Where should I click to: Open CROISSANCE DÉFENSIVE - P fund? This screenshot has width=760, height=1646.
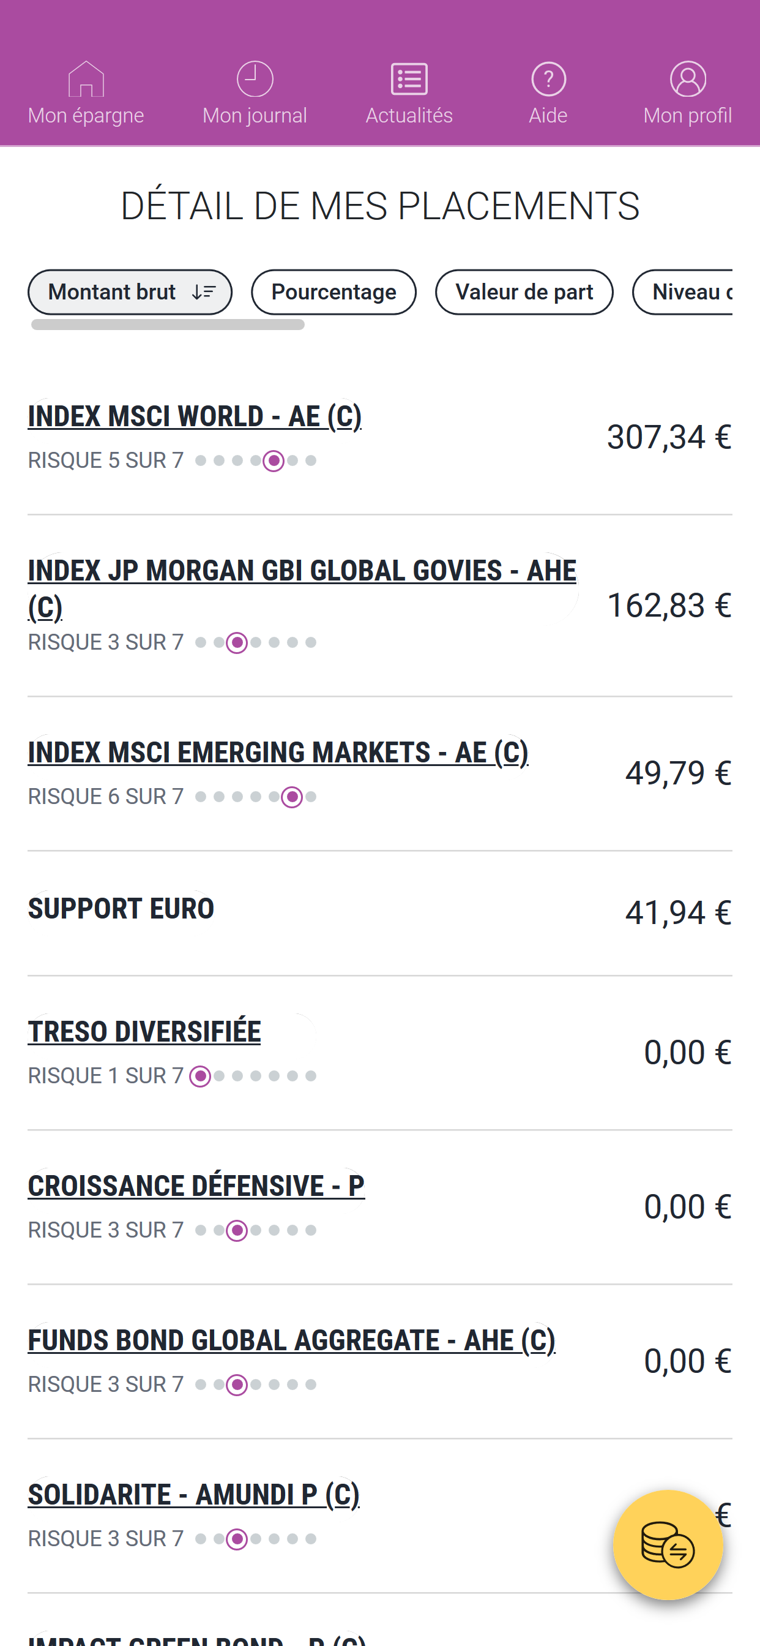click(x=196, y=1186)
